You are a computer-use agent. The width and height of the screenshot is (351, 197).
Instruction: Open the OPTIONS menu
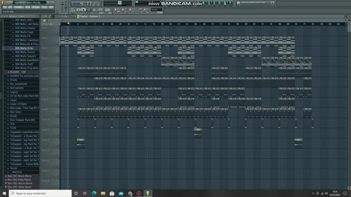36,7
